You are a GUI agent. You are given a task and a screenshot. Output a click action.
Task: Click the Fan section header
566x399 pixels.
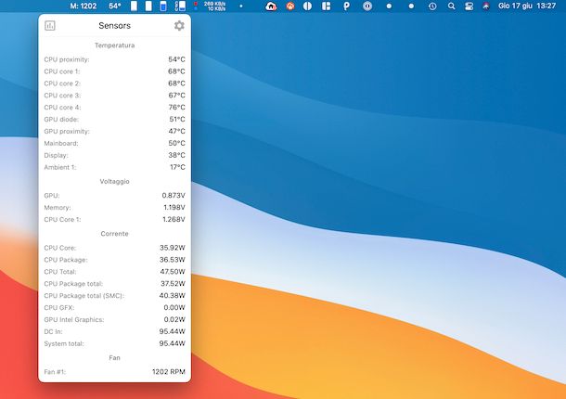tap(114, 357)
